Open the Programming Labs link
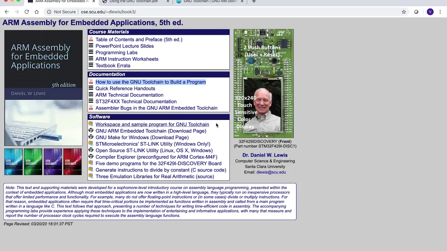Viewport: 447px width, 251px height. pos(117,53)
